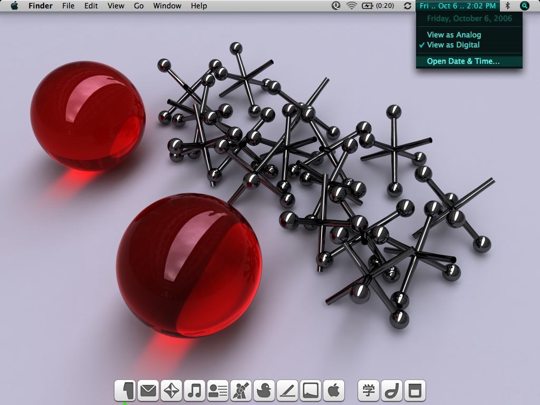Click the figure-holding-pen Dock icon
This screenshot has height=405, width=540.
click(x=241, y=391)
